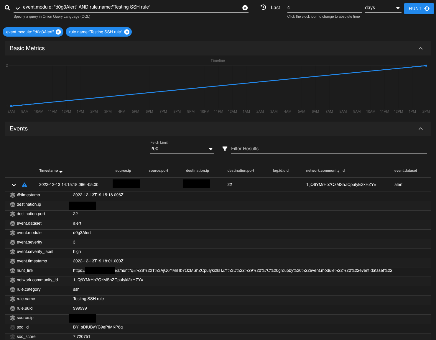Sort by event.dataset column header
The height and width of the screenshot is (340, 436).
click(x=406, y=171)
